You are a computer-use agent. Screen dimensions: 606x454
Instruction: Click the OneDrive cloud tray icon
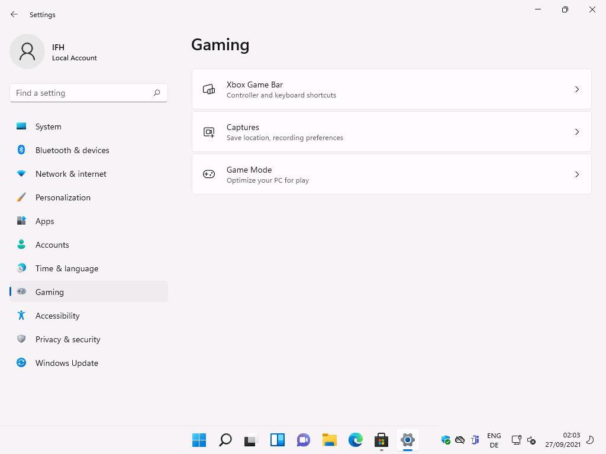[460, 440]
